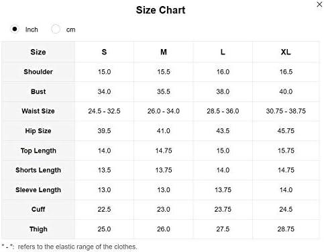Screen dimensions: 324x252
Task: Click the Bust row label
Action: pos(38,91)
